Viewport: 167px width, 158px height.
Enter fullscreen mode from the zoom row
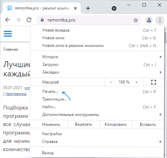coord(154,82)
